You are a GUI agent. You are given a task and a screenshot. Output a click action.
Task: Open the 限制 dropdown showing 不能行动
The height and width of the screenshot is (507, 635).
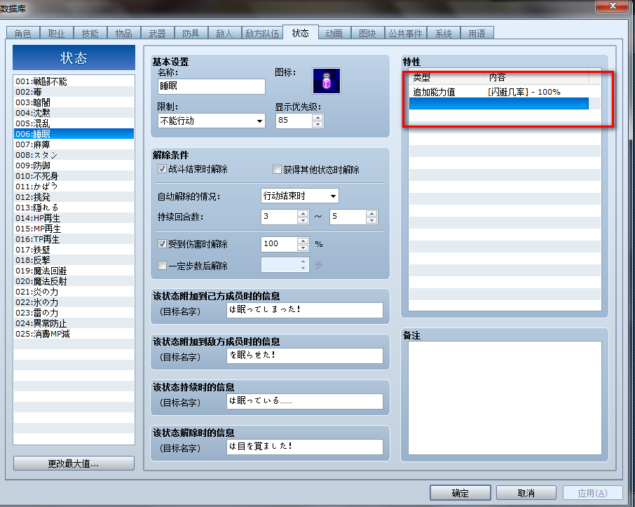tap(212, 121)
